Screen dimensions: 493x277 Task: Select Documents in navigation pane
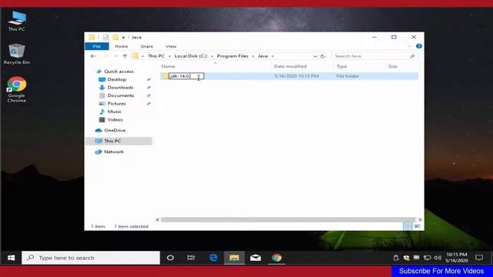(x=121, y=95)
